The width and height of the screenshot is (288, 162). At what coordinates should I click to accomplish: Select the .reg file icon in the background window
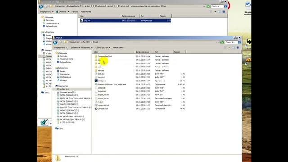[x=82, y=20]
